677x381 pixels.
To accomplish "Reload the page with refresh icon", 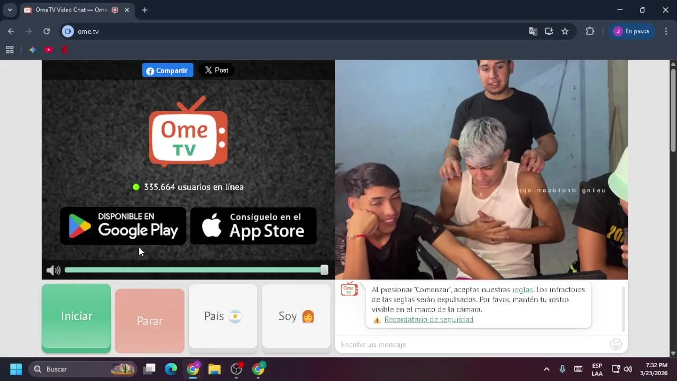I will point(47,31).
